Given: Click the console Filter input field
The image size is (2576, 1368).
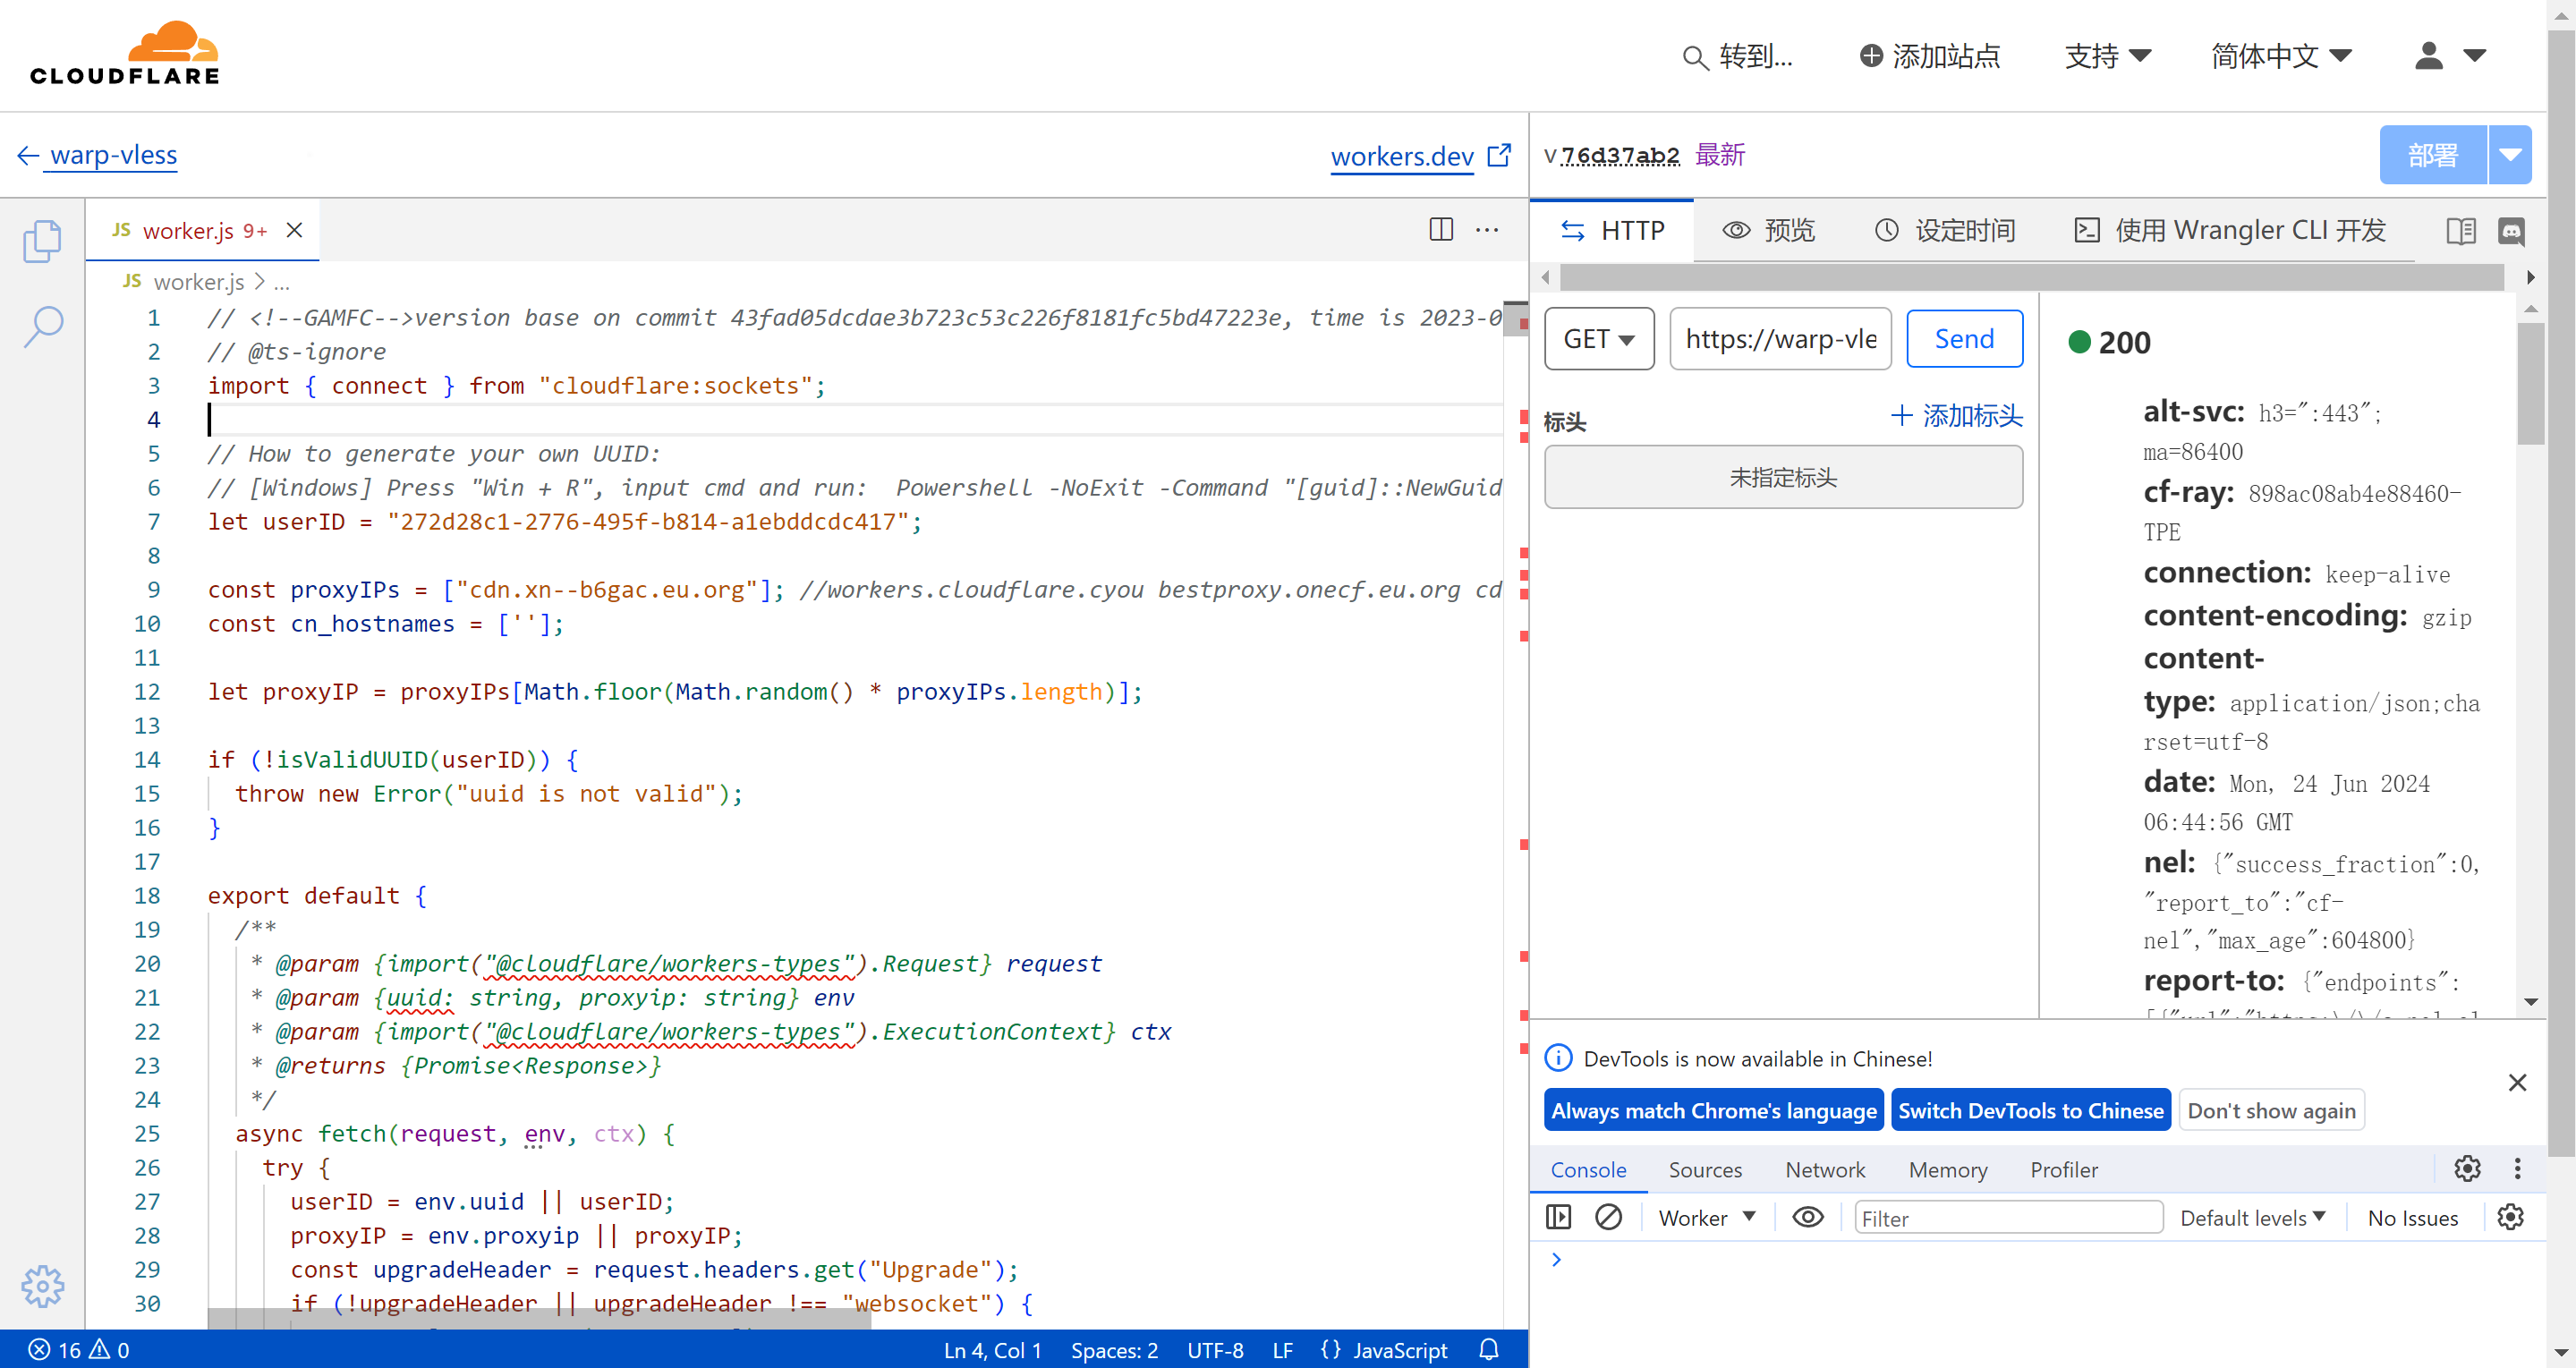Looking at the screenshot, I should [x=2008, y=1218].
